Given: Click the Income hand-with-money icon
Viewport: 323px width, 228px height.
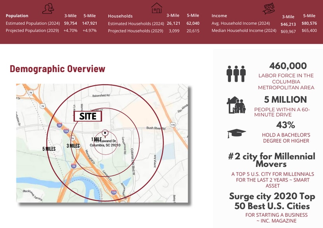Looking at the screenshot, I should tap(269, 8).
